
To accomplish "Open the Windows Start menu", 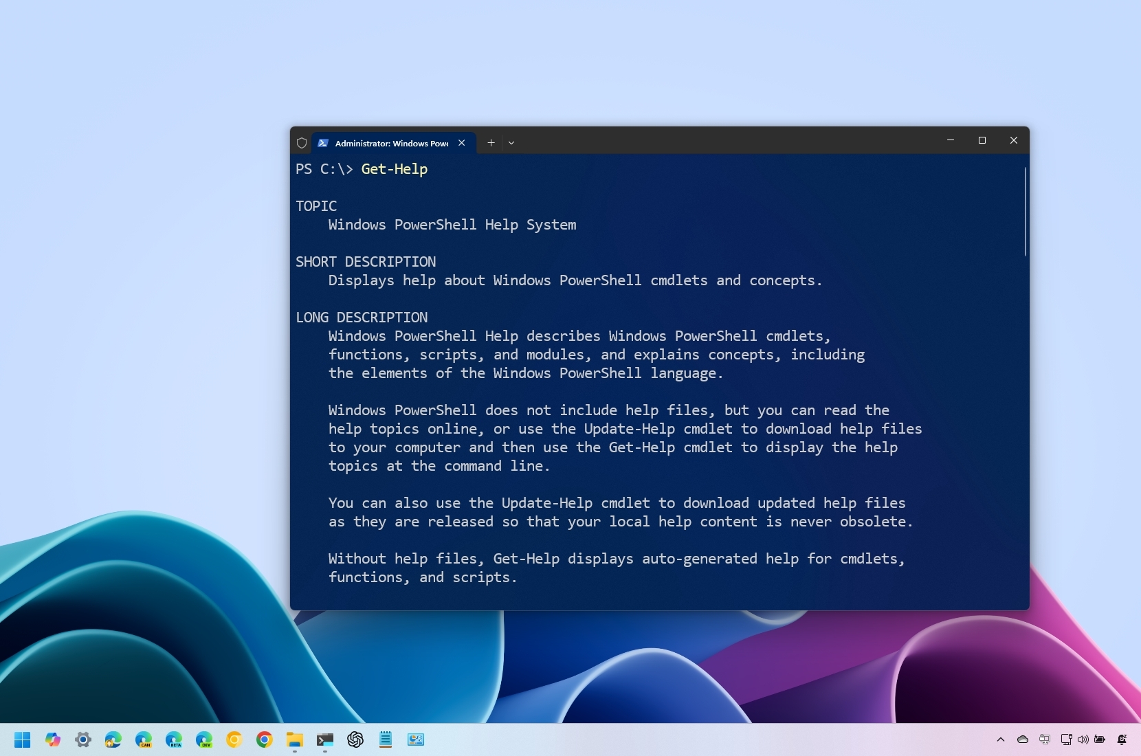I will click(x=23, y=740).
